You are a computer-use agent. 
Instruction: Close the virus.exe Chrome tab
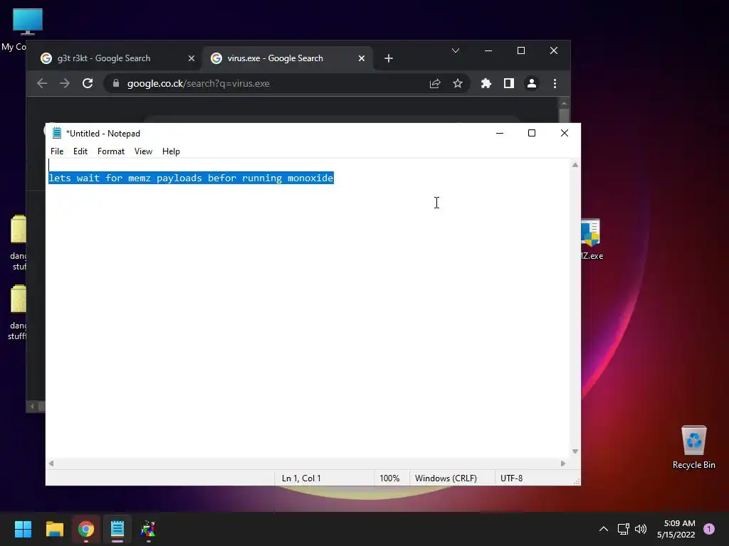(x=361, y=58)
